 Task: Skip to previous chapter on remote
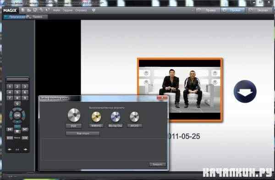pyautogui.click(x=10, y=130)
